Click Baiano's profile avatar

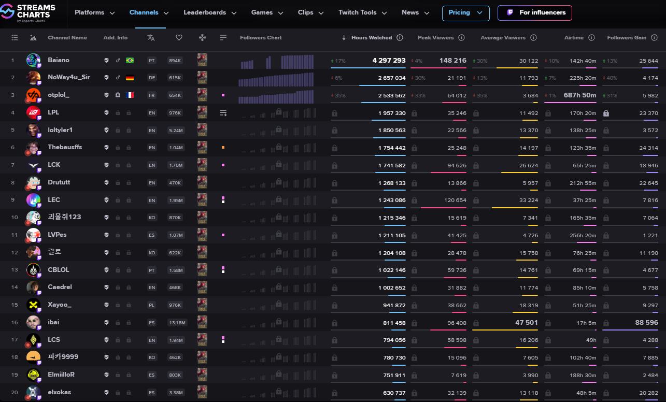coord(33,60)
